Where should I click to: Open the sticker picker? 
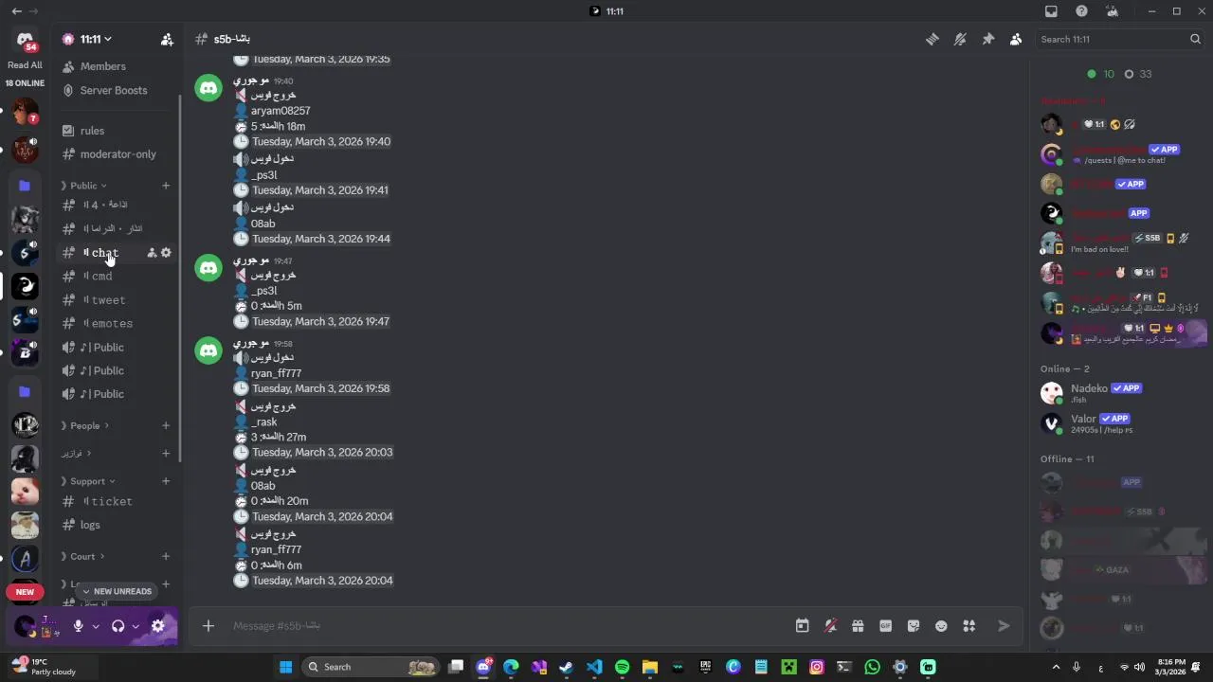pyautogui.click(x=914, y=625)
